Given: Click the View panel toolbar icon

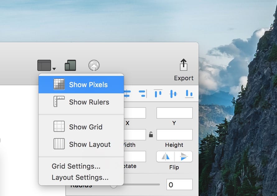Looking at the screenshot, I should click(44, 65).
